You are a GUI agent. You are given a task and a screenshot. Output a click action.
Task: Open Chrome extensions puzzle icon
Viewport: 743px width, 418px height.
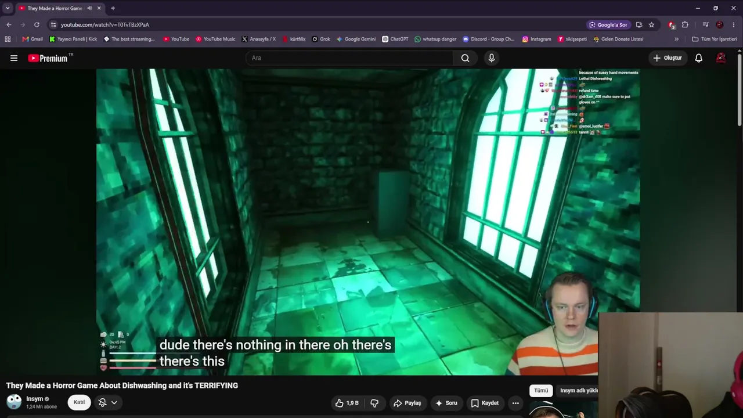(x=685, y=24)
